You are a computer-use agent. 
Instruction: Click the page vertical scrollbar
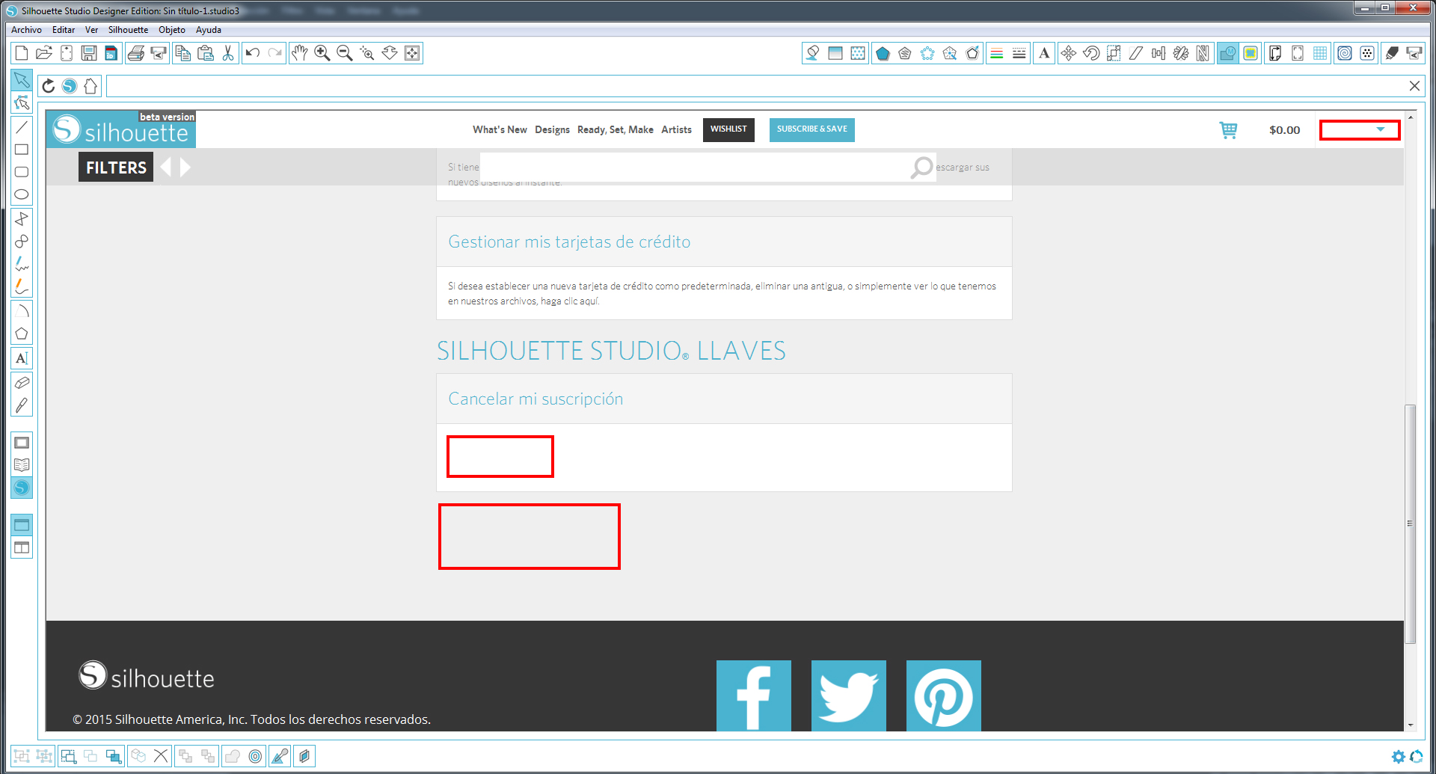pos(1410,523)
